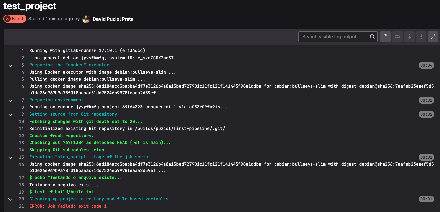This screenshot has height=212, width=440.
Task: Collapse the Cleaning up project directory section
Action: [x=10, y=199]
